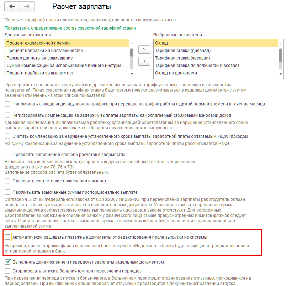This screenshot has height=286, width=308.
Task: Go back with the left arrow button
Action: tap(12, 6)
